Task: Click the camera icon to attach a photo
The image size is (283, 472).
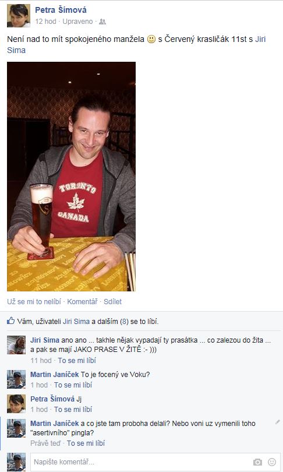Action: pyautogui.click(x=257, y=462)
